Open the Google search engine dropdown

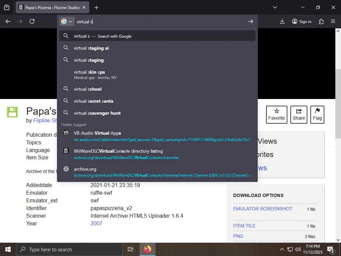67,21
